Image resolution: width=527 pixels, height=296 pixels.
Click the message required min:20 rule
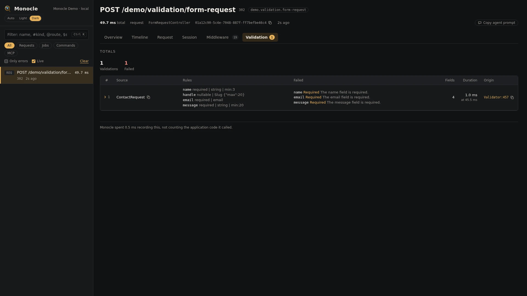click(x=213, y=105)
